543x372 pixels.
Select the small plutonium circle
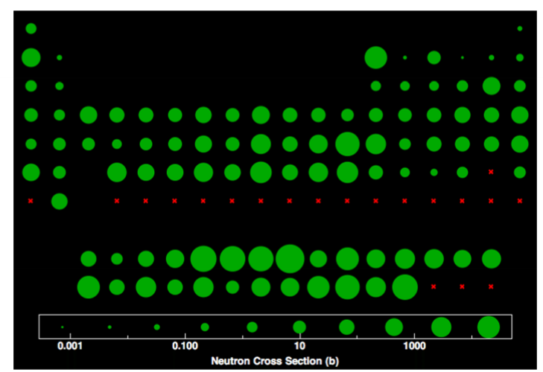[232, 287]
